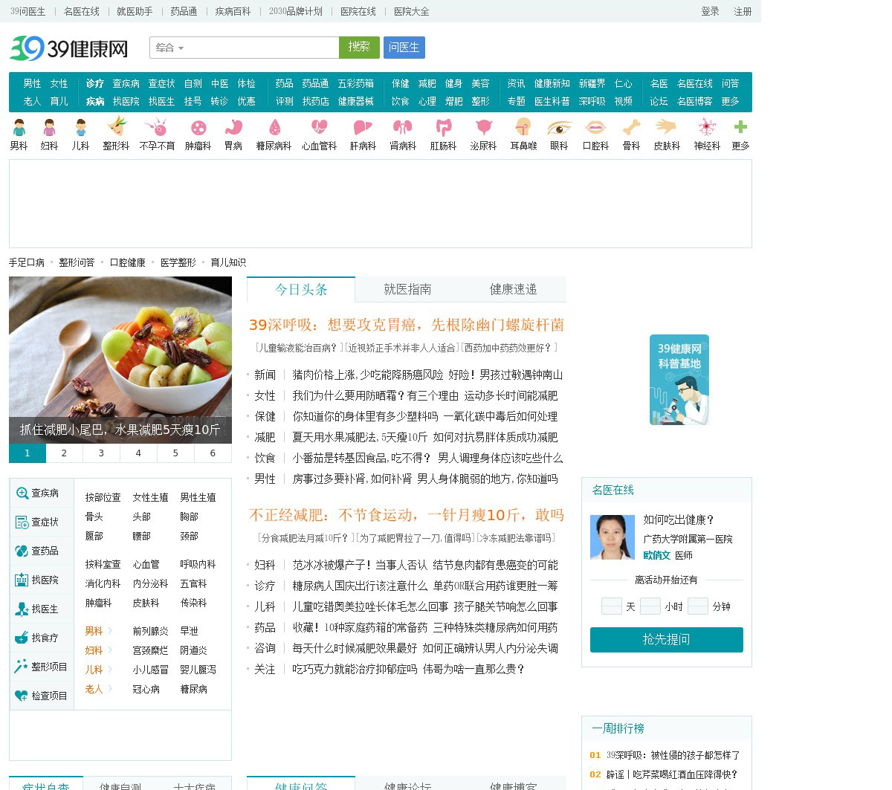Click 名医博客 in the teal navigation
Screen dimensions: 892x790
tap(694, 101)
